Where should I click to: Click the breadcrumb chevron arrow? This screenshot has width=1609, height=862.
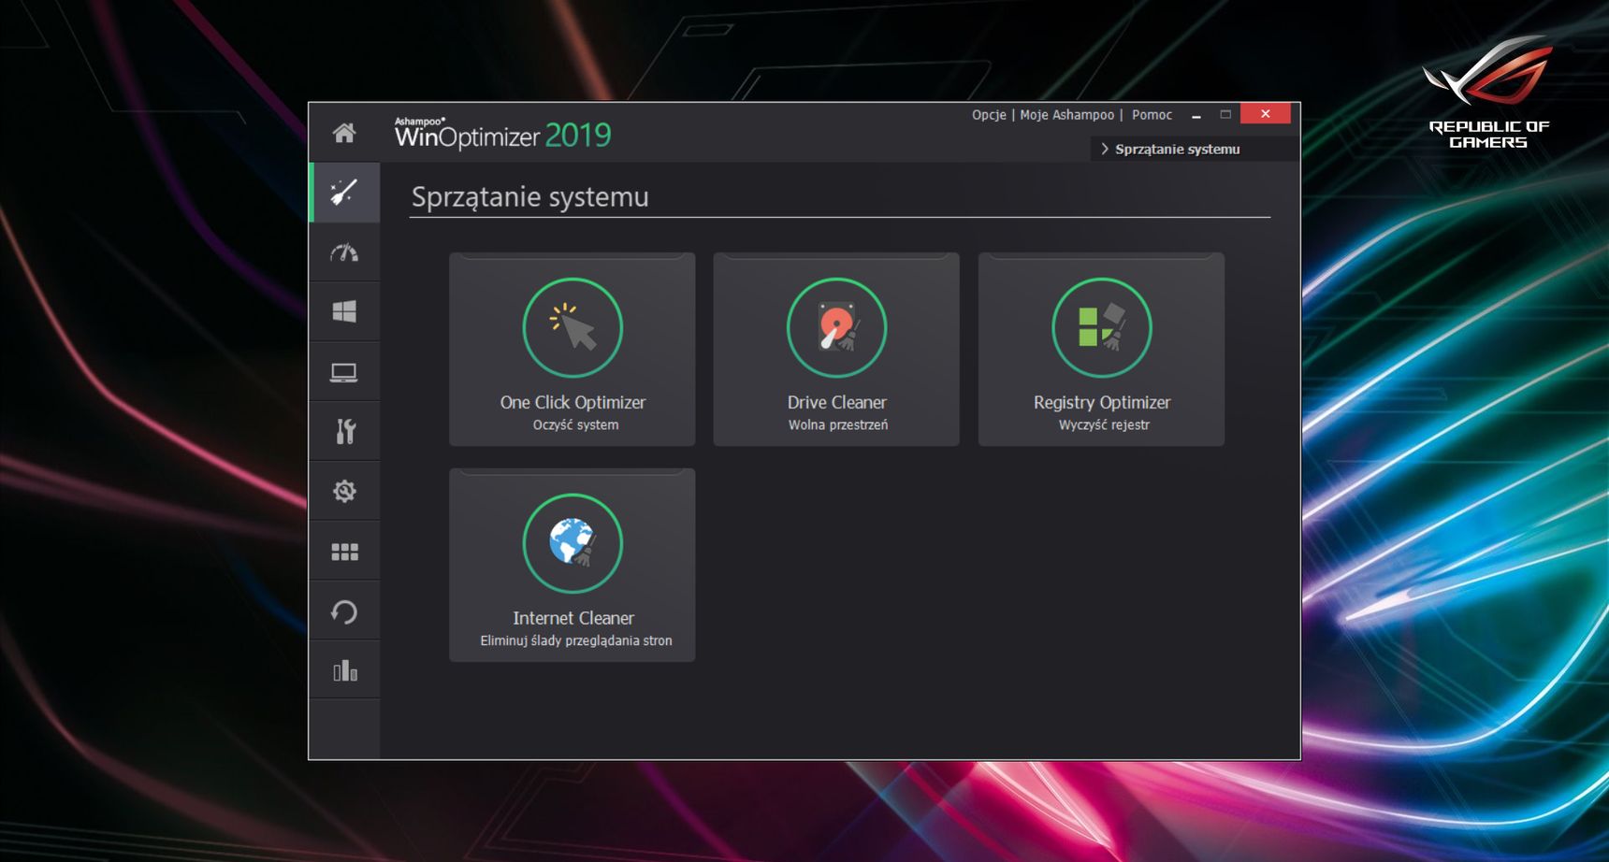1105,149
